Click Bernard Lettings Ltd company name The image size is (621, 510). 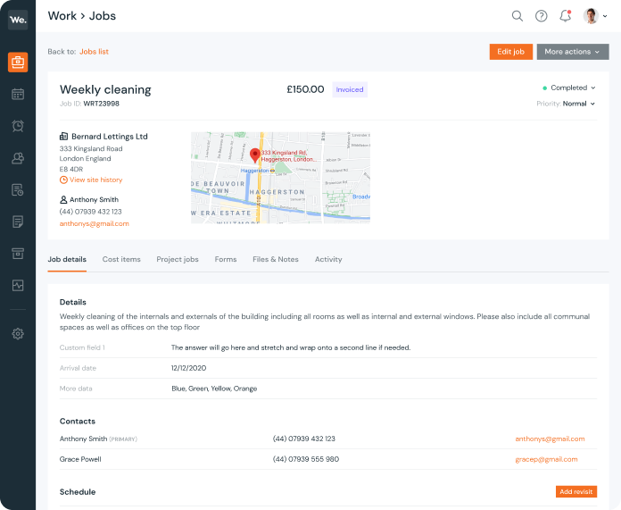click(x=110, y=137)
